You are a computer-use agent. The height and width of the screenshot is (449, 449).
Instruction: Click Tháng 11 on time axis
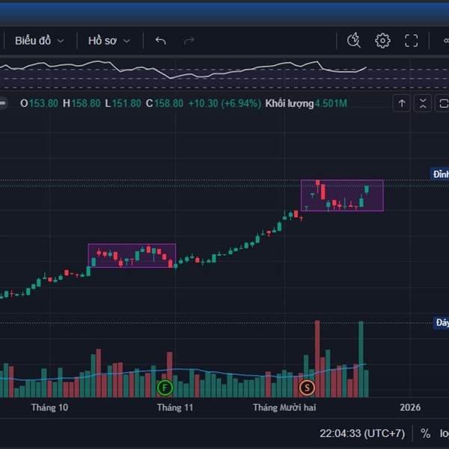(x=175, y=408)
